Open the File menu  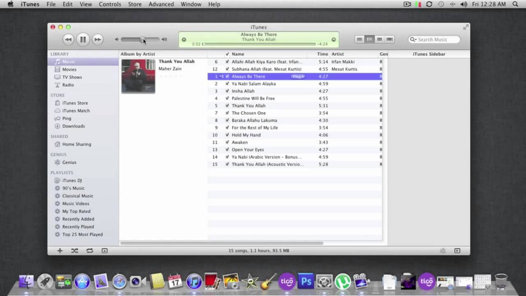pyautogui.click(x=51, y=4)
